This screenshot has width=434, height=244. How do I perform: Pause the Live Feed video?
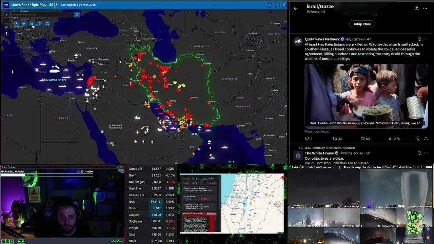(7, 241)
